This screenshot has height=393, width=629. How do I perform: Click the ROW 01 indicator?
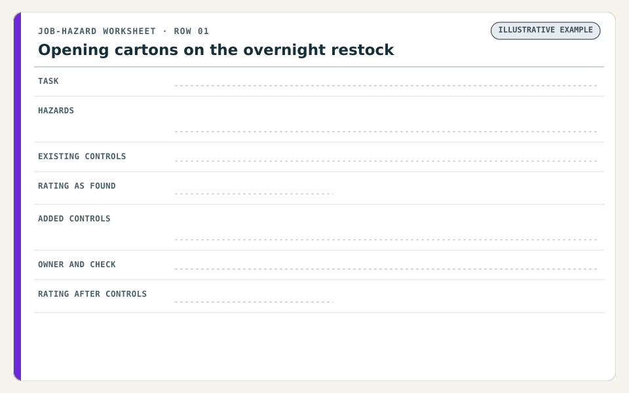(x=191, y=31)
